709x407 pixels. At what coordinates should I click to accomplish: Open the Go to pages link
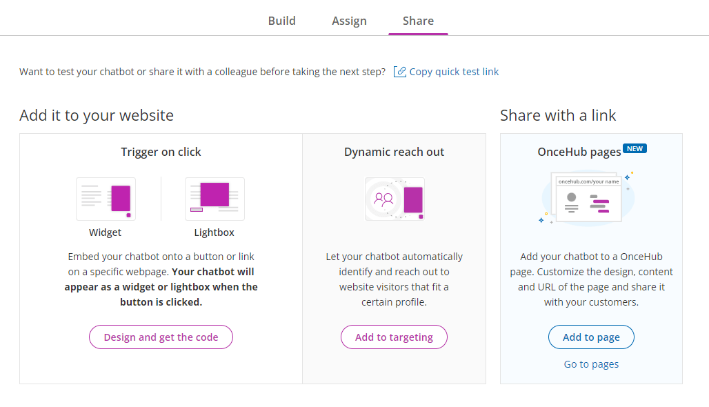[x=592, y=364]
